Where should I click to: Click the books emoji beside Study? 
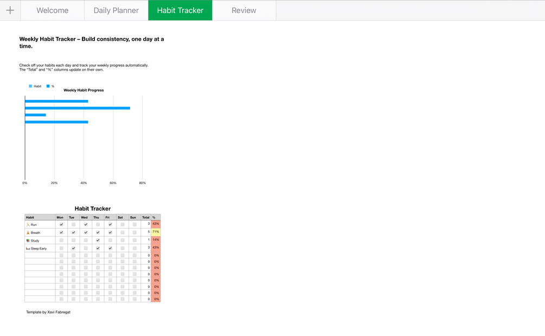pos(28,240)
